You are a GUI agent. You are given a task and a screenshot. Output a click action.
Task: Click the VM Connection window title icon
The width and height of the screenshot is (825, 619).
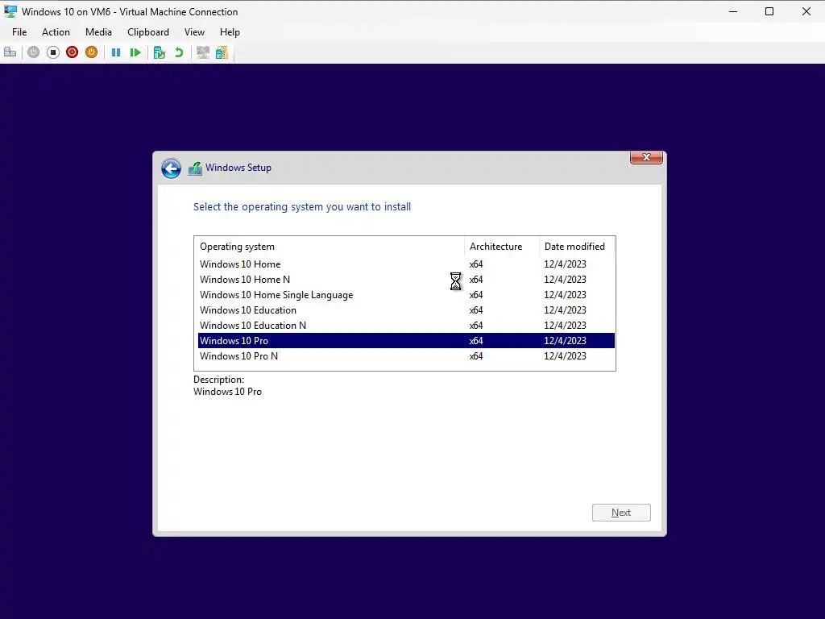(10, 11)
